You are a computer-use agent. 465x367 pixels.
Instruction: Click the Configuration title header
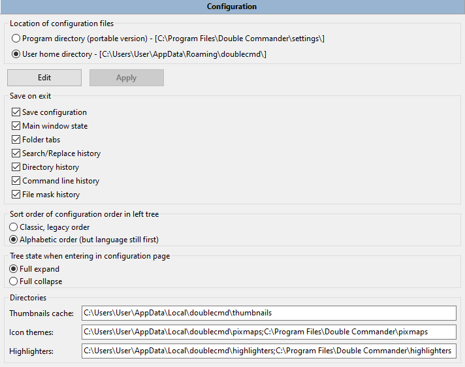pyautogui.click(x=232, y=7)
